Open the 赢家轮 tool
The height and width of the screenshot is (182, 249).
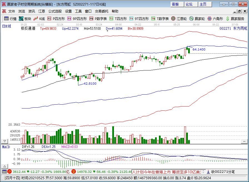pos(197,19)
